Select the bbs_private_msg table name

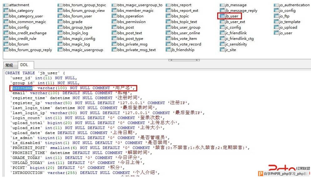pyautogui.click(x=132, y=44)
